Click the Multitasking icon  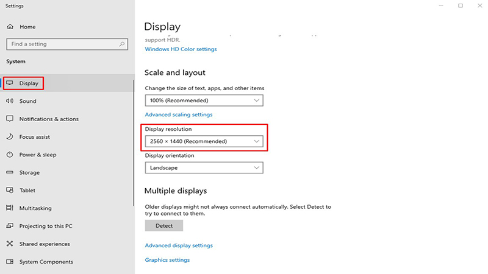tap(10, 208)
